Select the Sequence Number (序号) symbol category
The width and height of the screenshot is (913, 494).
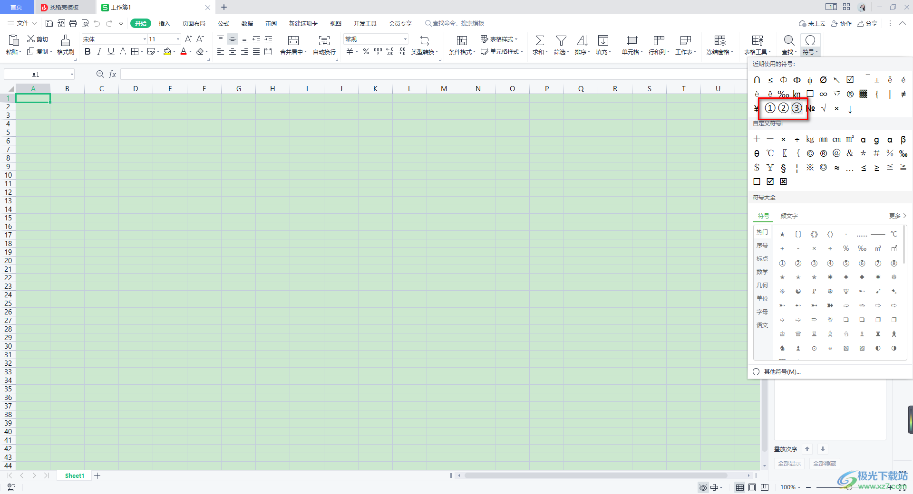point(762,245)
